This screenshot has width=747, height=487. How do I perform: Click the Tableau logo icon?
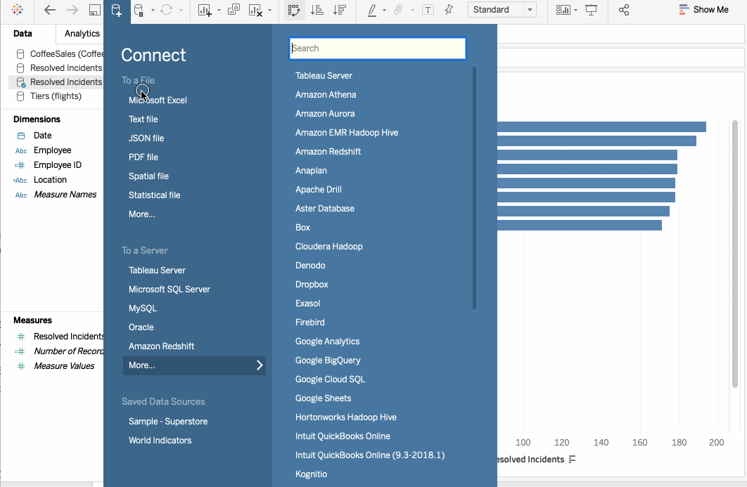point(17,10)
